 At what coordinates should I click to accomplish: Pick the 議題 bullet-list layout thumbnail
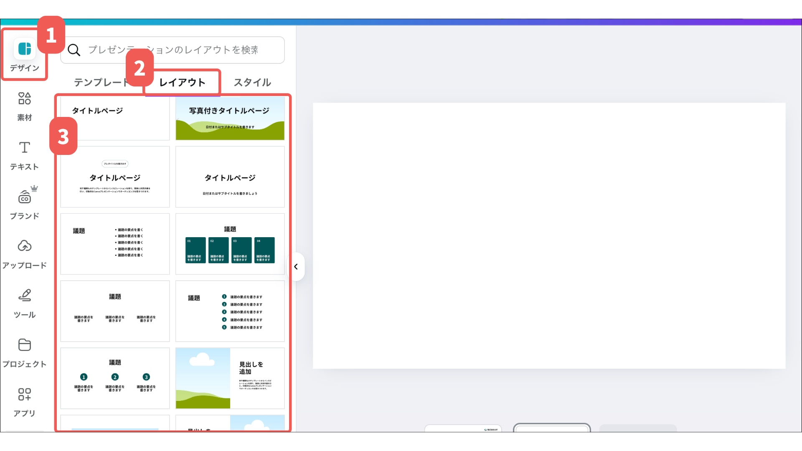[115, 244]
